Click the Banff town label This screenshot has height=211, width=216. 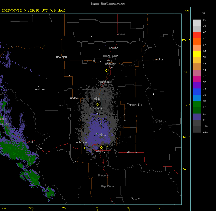point(31,142)
